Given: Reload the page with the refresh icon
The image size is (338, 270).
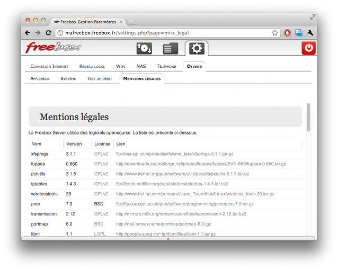Looking at the screenshot, I should [49, 33].
